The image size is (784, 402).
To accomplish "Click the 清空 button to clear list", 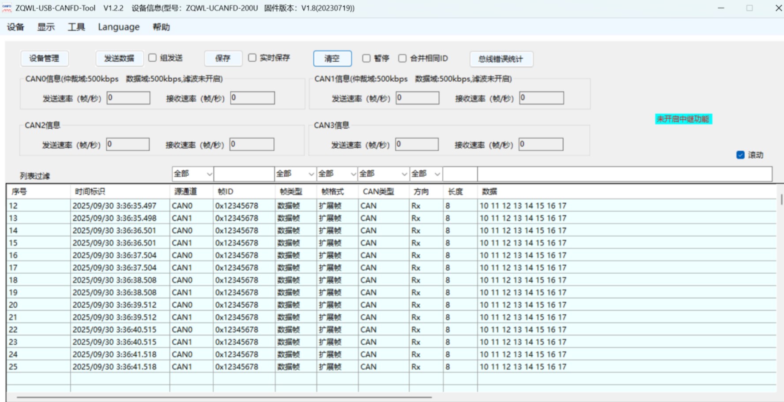I will point(332,59).
